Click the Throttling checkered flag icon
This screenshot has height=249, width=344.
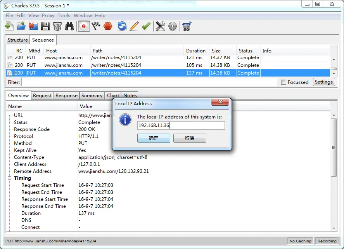(x=96, y=26)
